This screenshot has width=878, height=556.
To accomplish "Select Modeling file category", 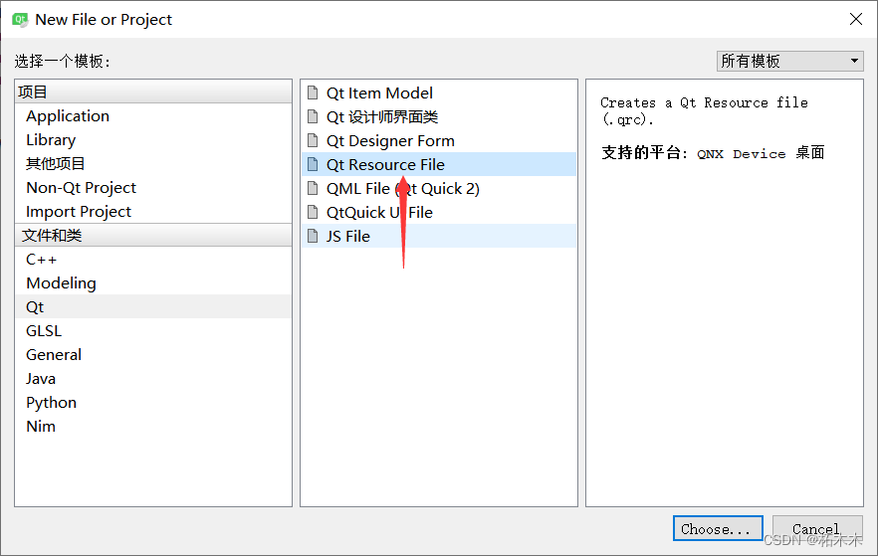I will [x=153, y=283].
